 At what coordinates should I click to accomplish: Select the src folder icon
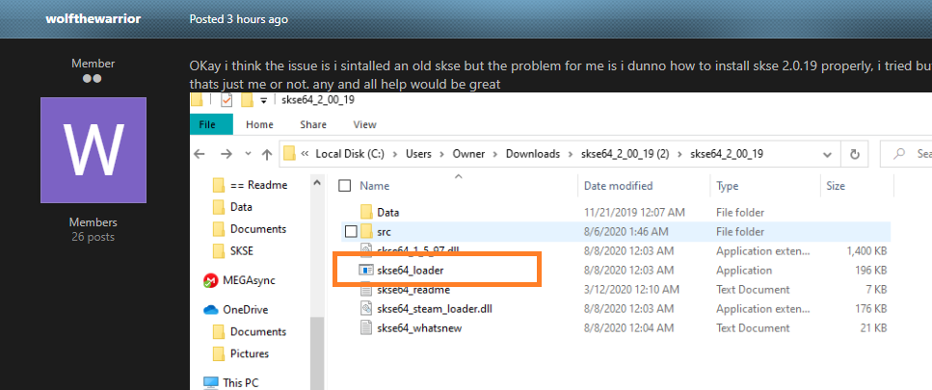coord(367,231)
